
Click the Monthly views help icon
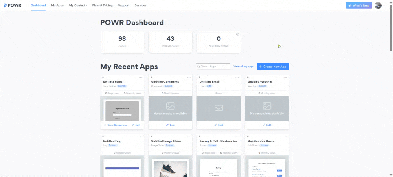coord(237,34)
